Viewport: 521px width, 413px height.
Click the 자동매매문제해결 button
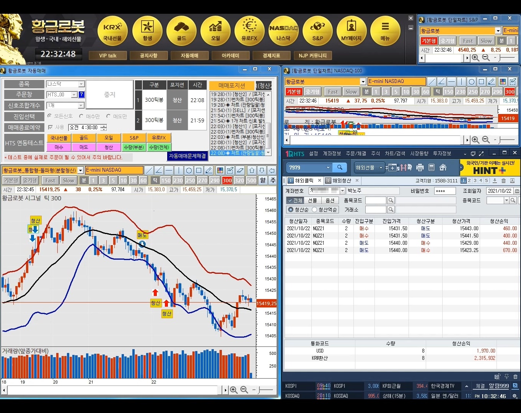[188, 156]
